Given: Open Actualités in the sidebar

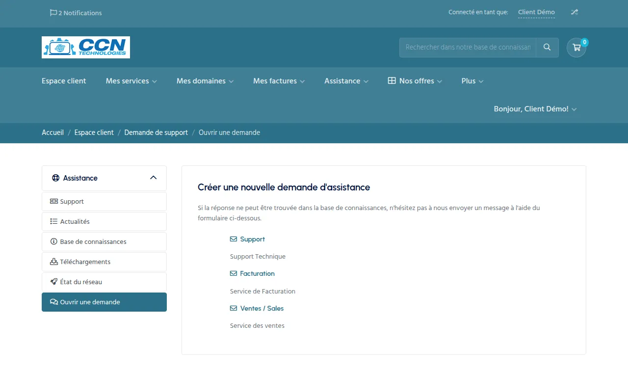Looking at the screenshot, I should click(104, 221).
